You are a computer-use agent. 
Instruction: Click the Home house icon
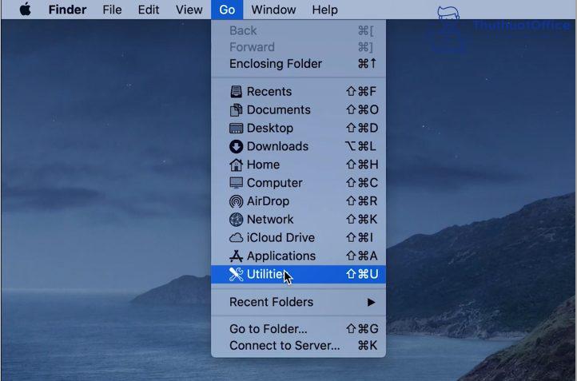tap(236, 165)
